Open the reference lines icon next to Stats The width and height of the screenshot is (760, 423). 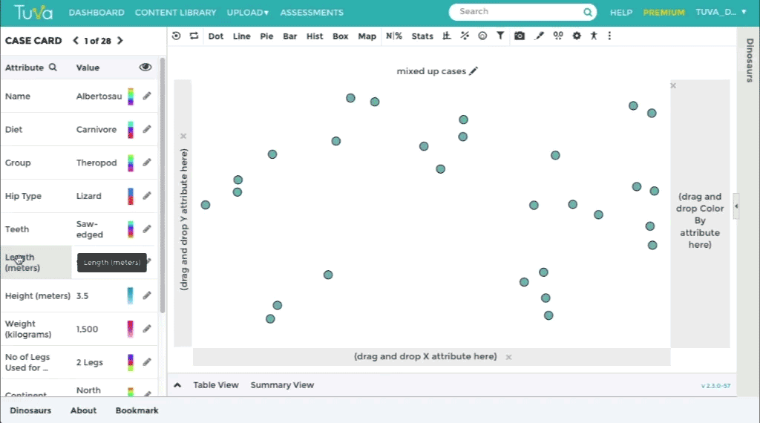tap(447, 36)
